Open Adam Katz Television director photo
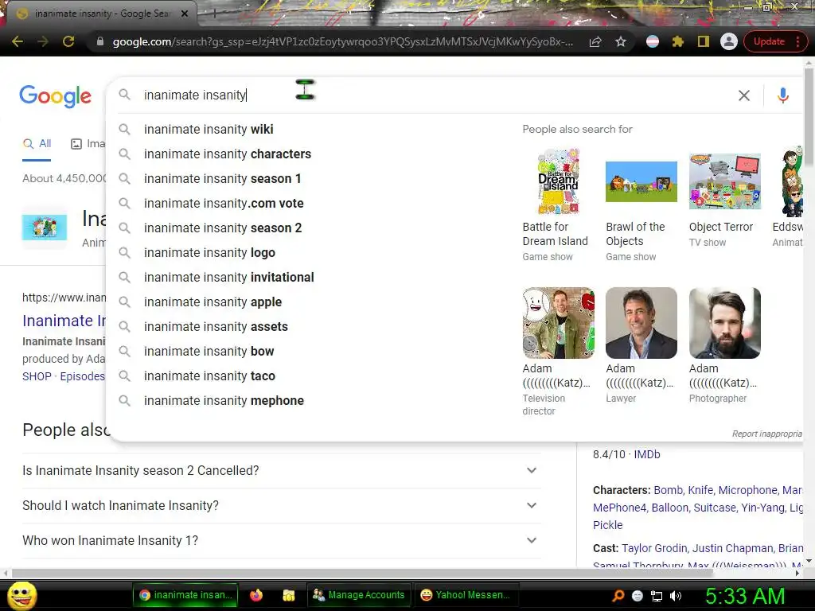Image resolution: width=815 pixels, height=611 pixels. (x=558, y=323)
